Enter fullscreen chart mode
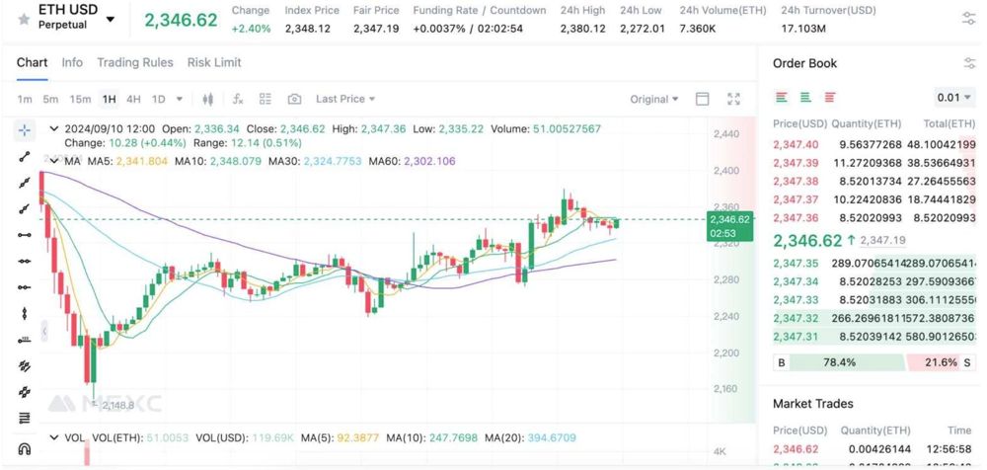This screenshot has height=470, width=987. [733, 99]
